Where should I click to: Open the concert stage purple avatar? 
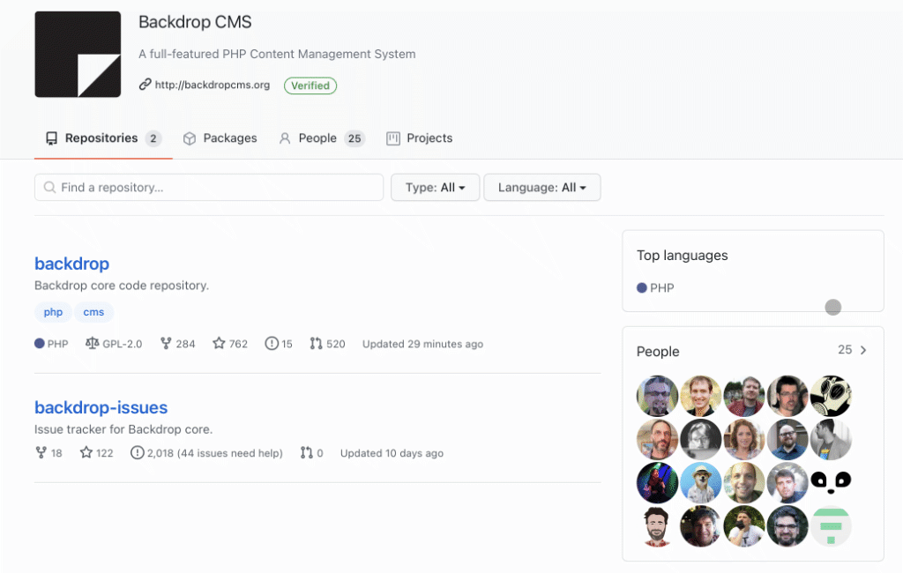click(657, 482)
